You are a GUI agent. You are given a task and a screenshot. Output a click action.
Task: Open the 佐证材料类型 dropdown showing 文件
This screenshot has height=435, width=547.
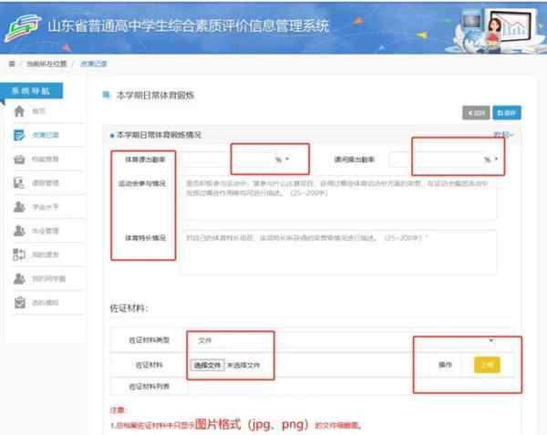click(x=345, y=340)
